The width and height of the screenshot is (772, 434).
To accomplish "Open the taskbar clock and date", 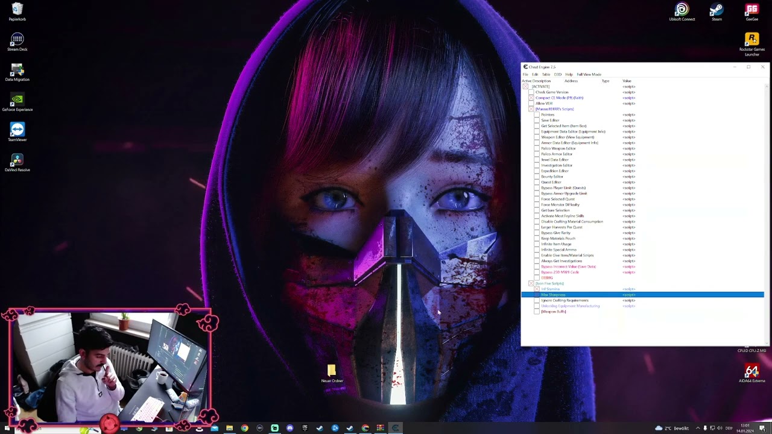I will (745, 428).
